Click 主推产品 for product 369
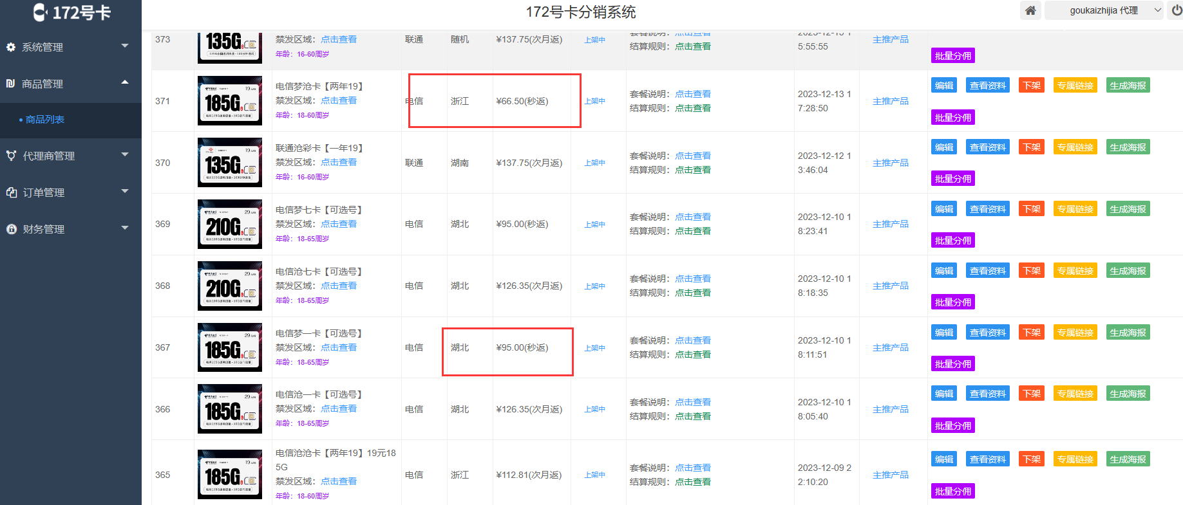Viewport: 1183px width, 505px height. [891, 224]
